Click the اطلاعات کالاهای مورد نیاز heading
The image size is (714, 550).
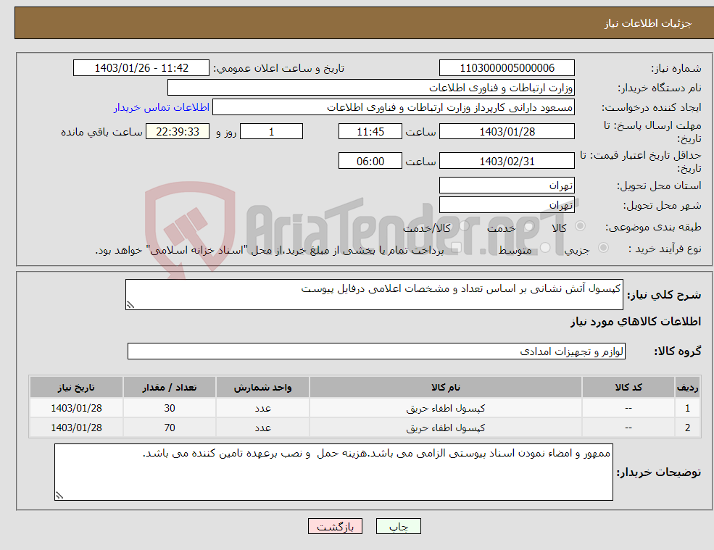tap(636, 322)
